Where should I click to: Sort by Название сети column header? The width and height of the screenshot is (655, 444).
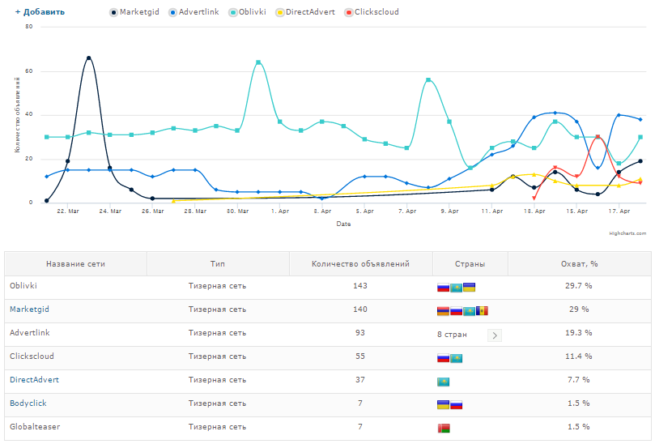(75, 264)
